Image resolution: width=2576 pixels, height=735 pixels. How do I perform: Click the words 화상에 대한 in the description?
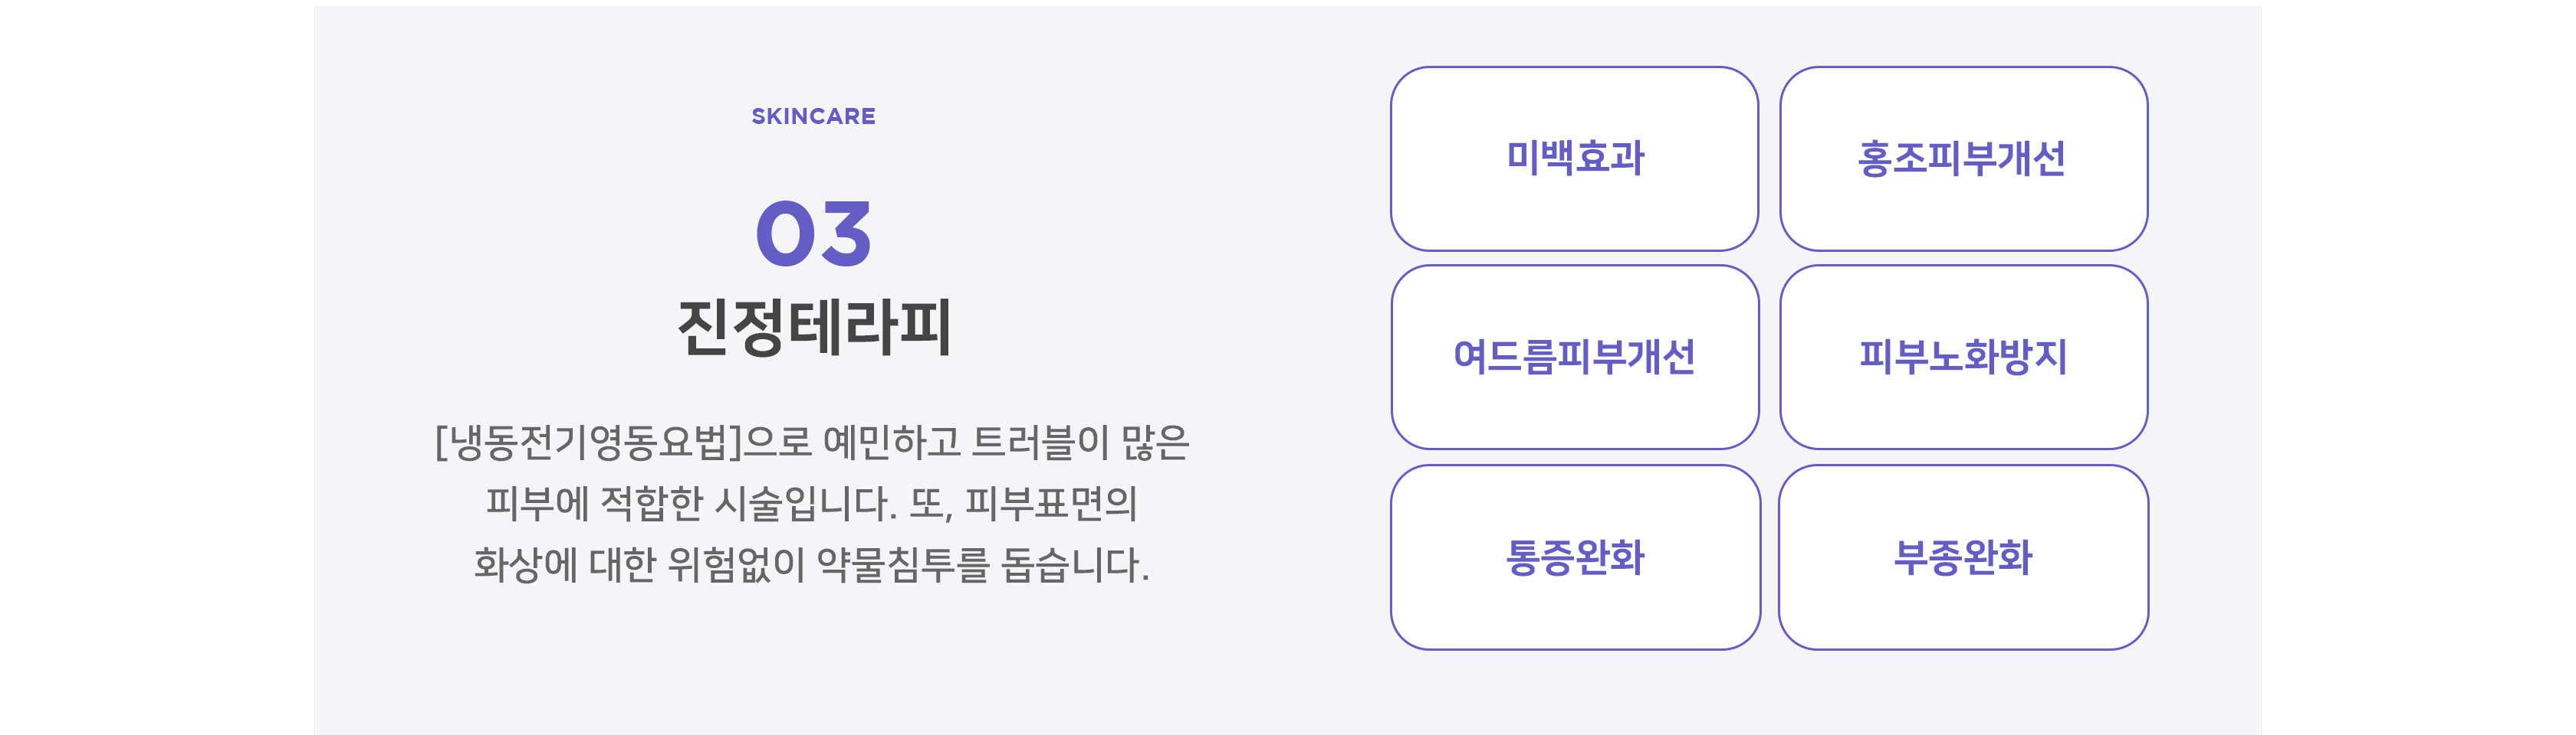tap(565, 564)
